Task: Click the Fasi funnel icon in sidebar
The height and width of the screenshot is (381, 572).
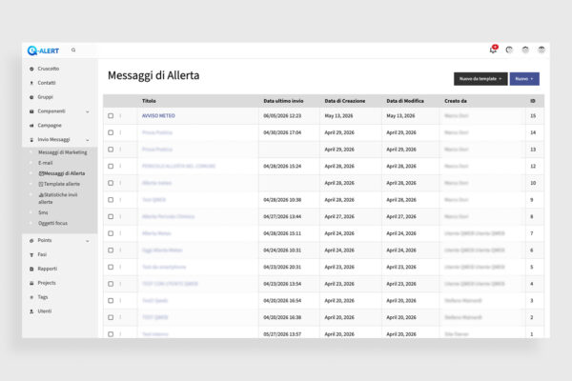Action: (x=31, y=255)
